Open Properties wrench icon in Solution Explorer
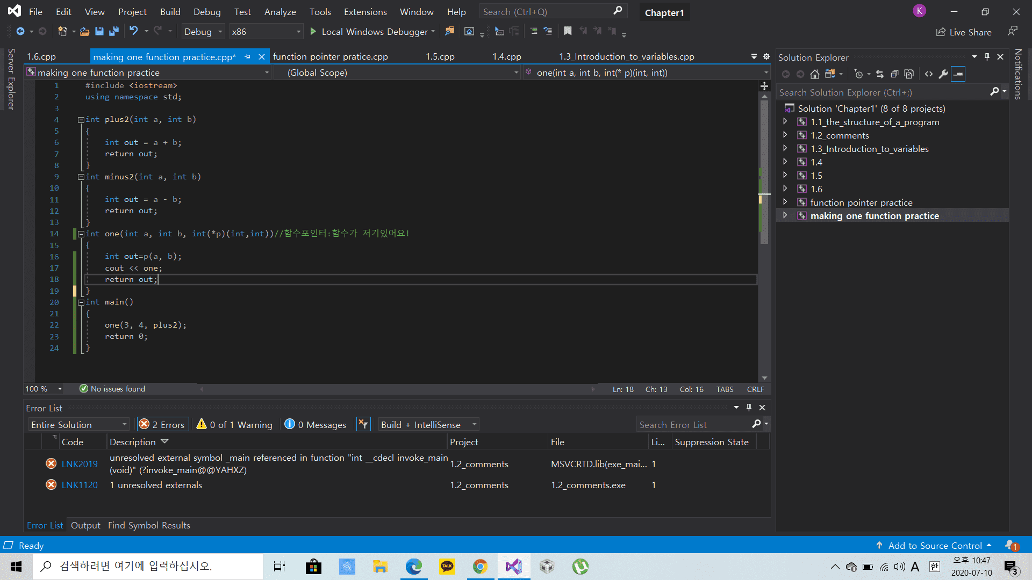 (x=943, y=74)
